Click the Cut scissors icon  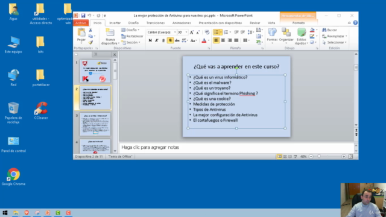coord(90,30)
